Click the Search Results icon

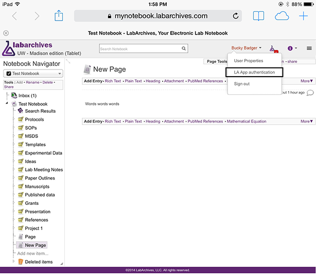pos(21,111)
